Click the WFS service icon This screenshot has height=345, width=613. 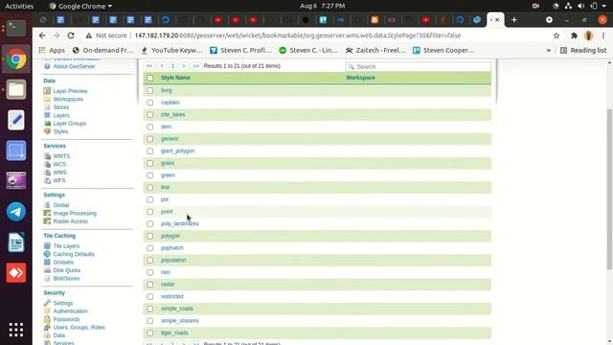(47, 181)
